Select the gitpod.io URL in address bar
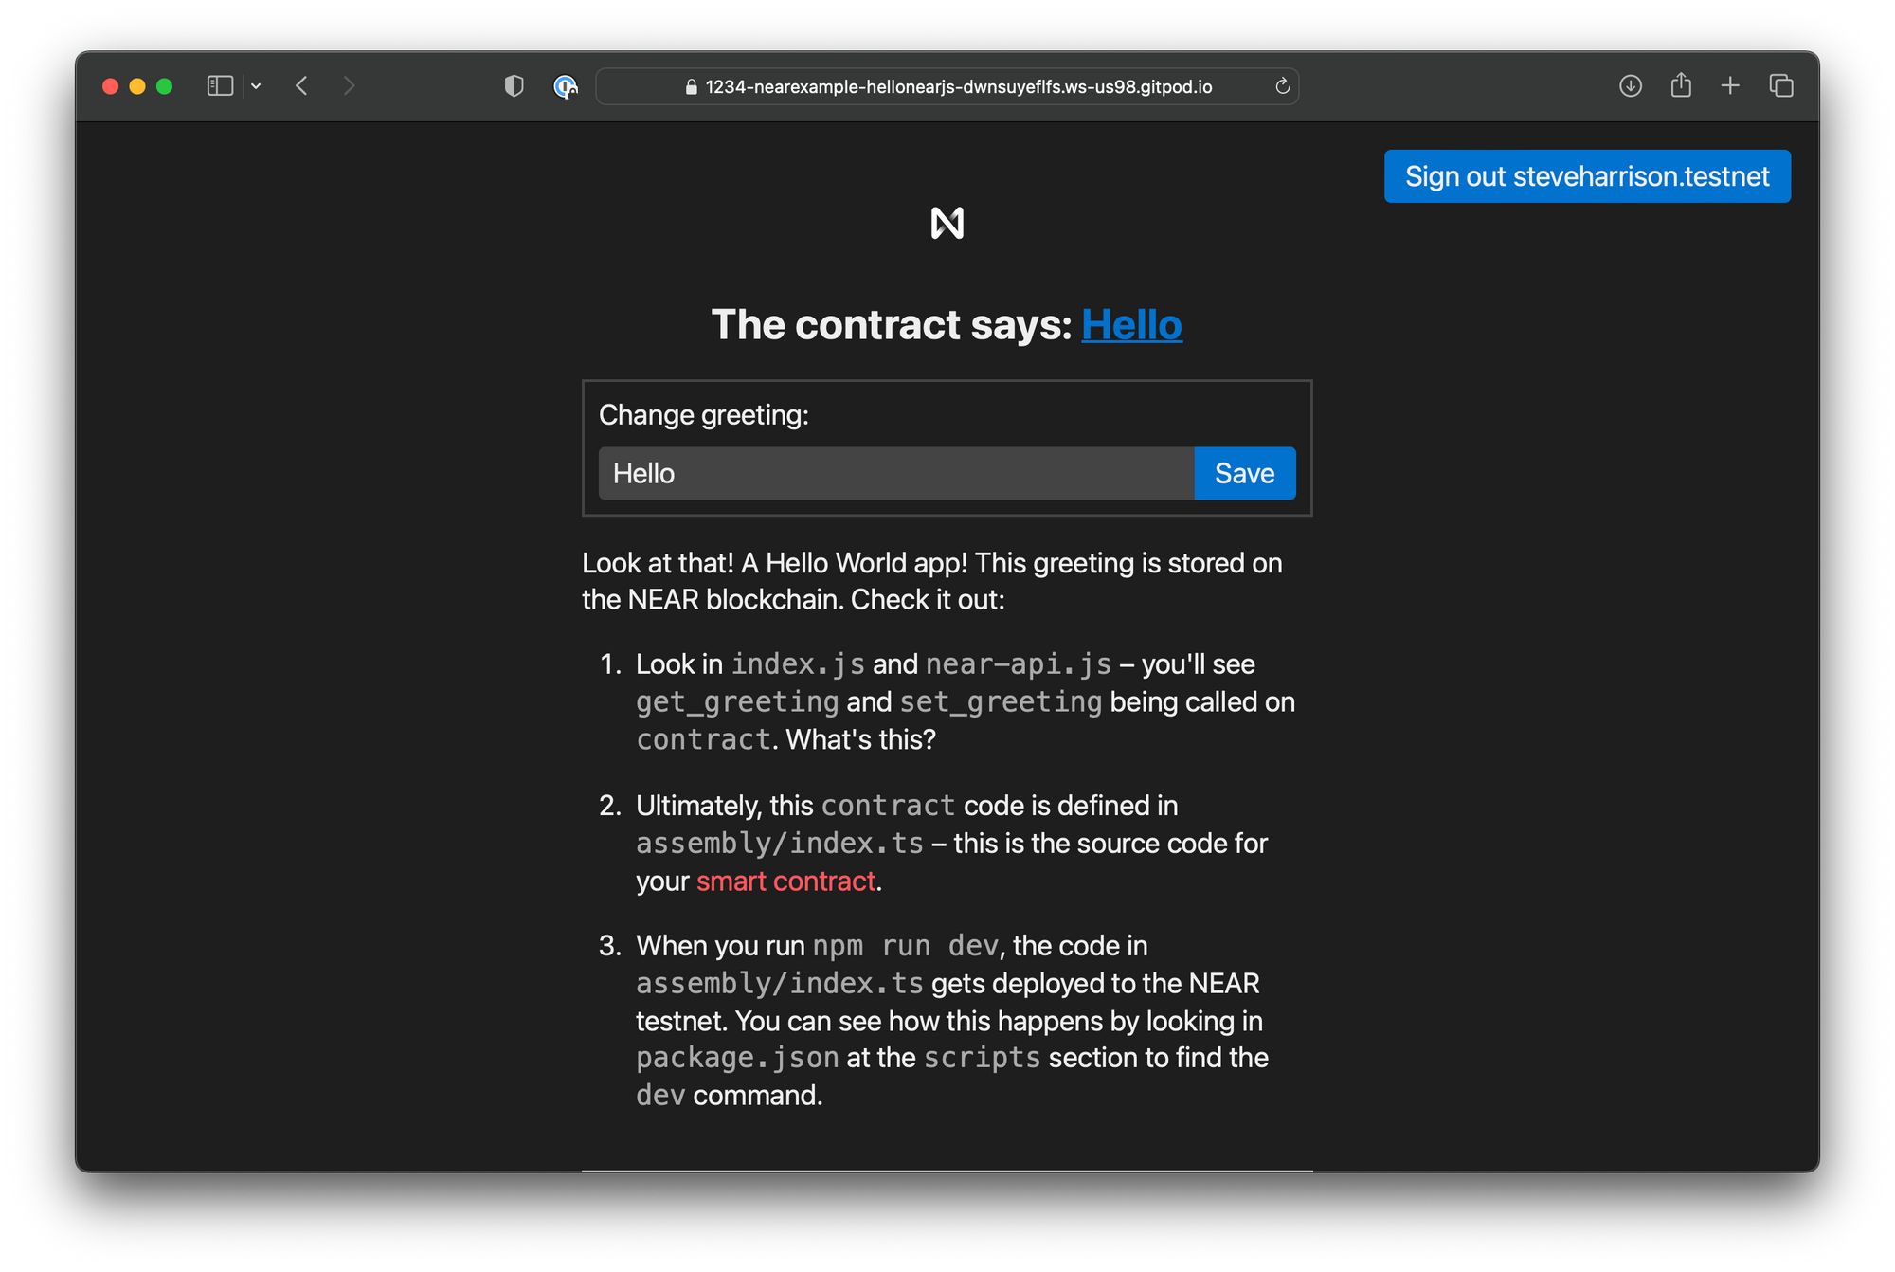Image resolution: width=1895 pixels, height=1272 pixels. coord(958,86)
